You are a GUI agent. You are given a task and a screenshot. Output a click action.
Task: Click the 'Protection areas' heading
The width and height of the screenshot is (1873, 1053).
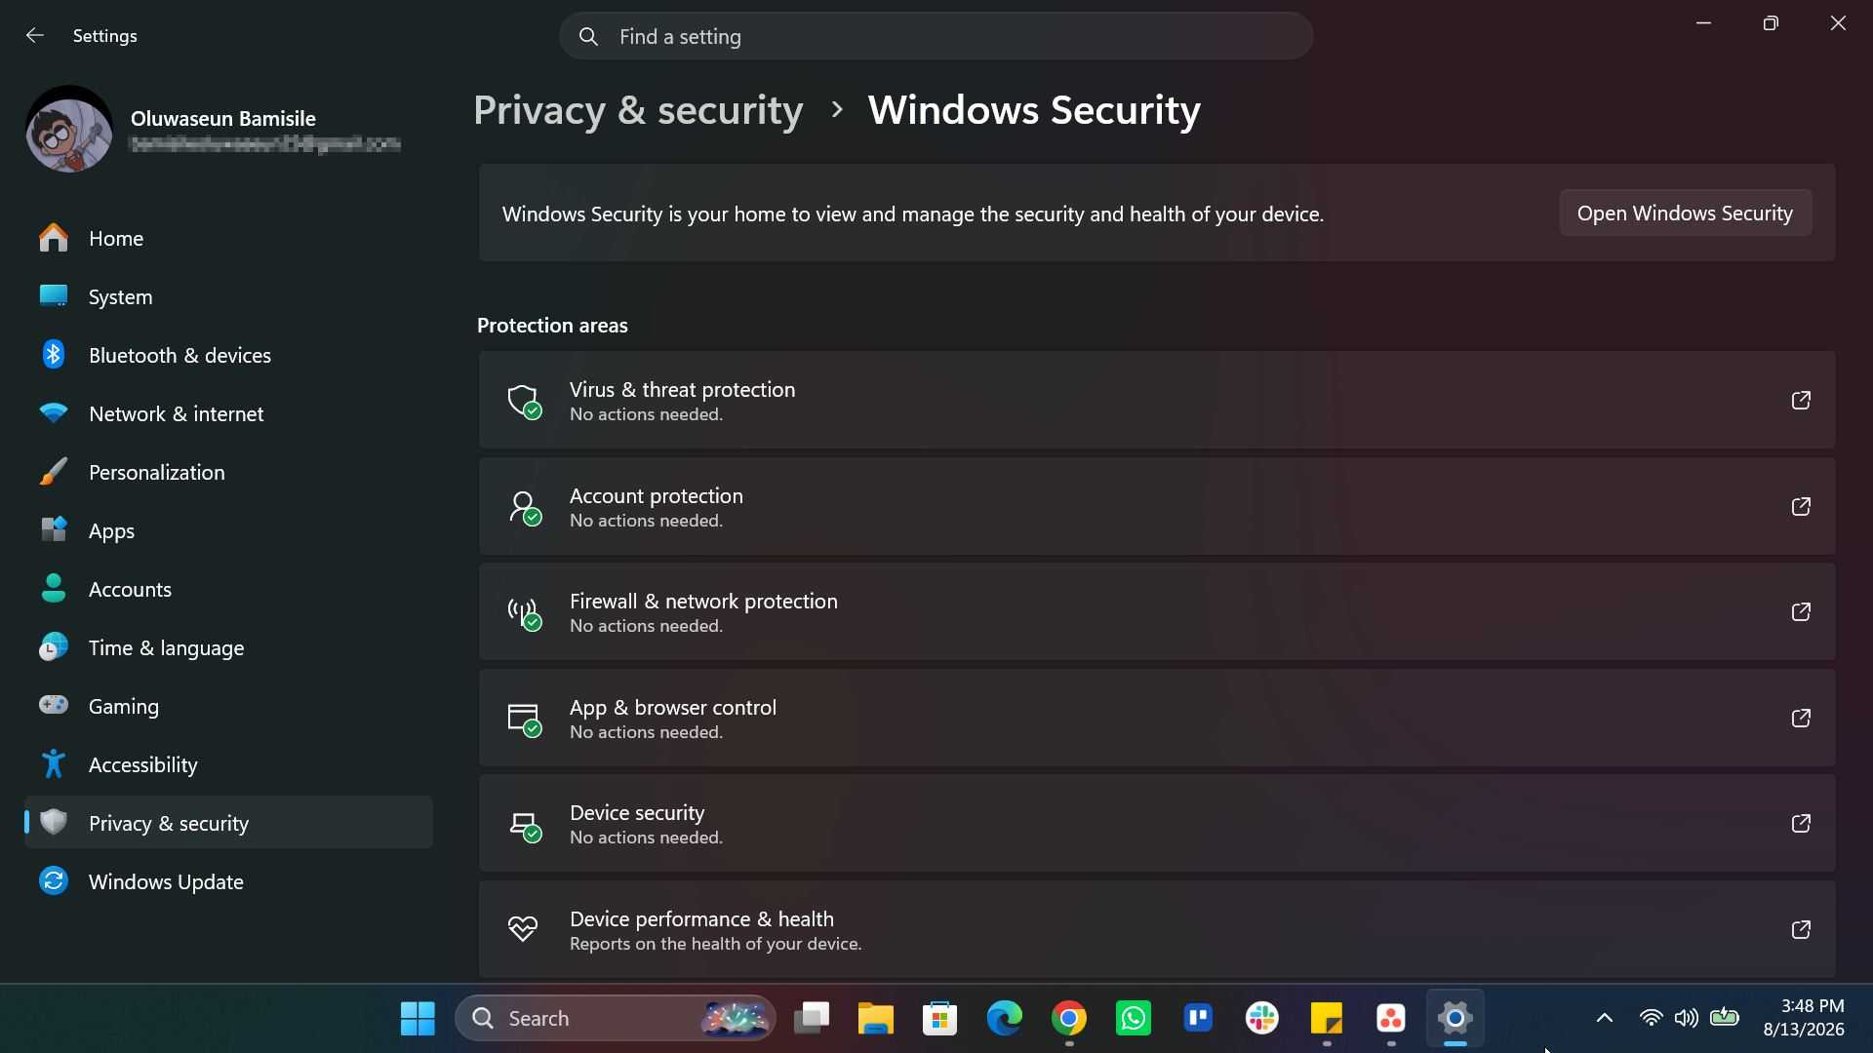[x=552, y=326]
